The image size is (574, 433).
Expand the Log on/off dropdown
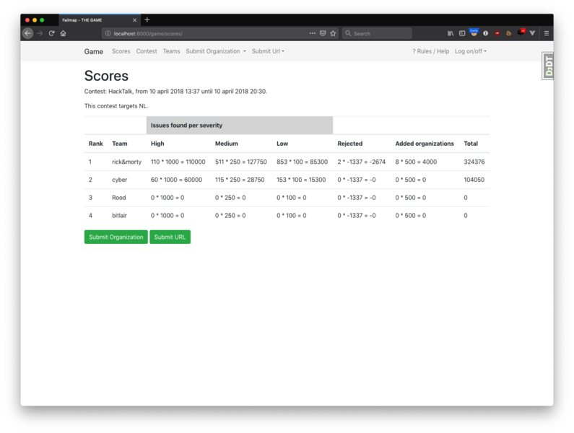coord(471,51)
